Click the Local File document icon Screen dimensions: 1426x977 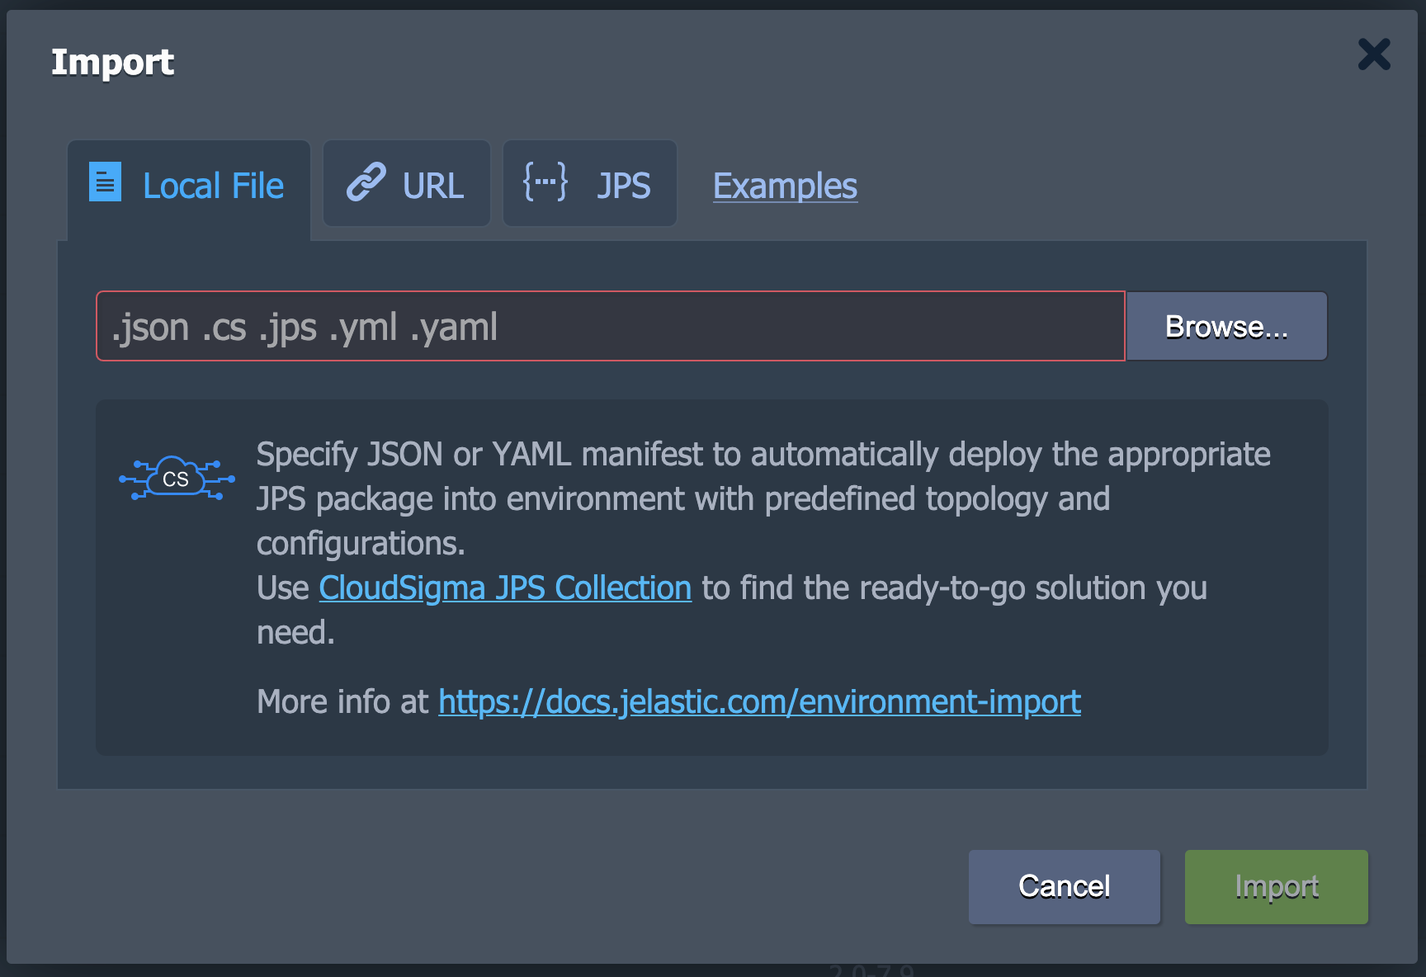(x=105, y=182)
